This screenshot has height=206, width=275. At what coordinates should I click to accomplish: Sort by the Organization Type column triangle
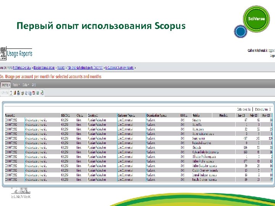click(x=165, y=116)
